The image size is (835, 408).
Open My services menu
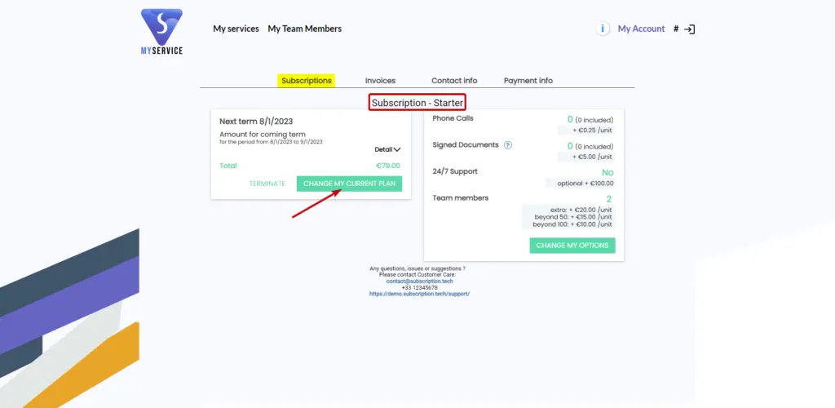coord(236,29)
